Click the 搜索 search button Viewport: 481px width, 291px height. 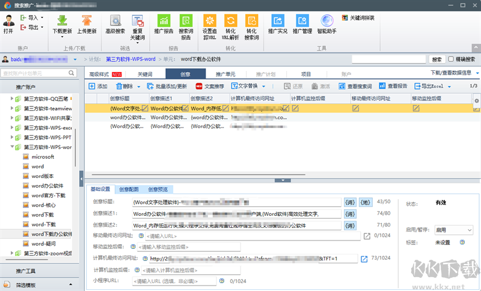coord(437,59)
